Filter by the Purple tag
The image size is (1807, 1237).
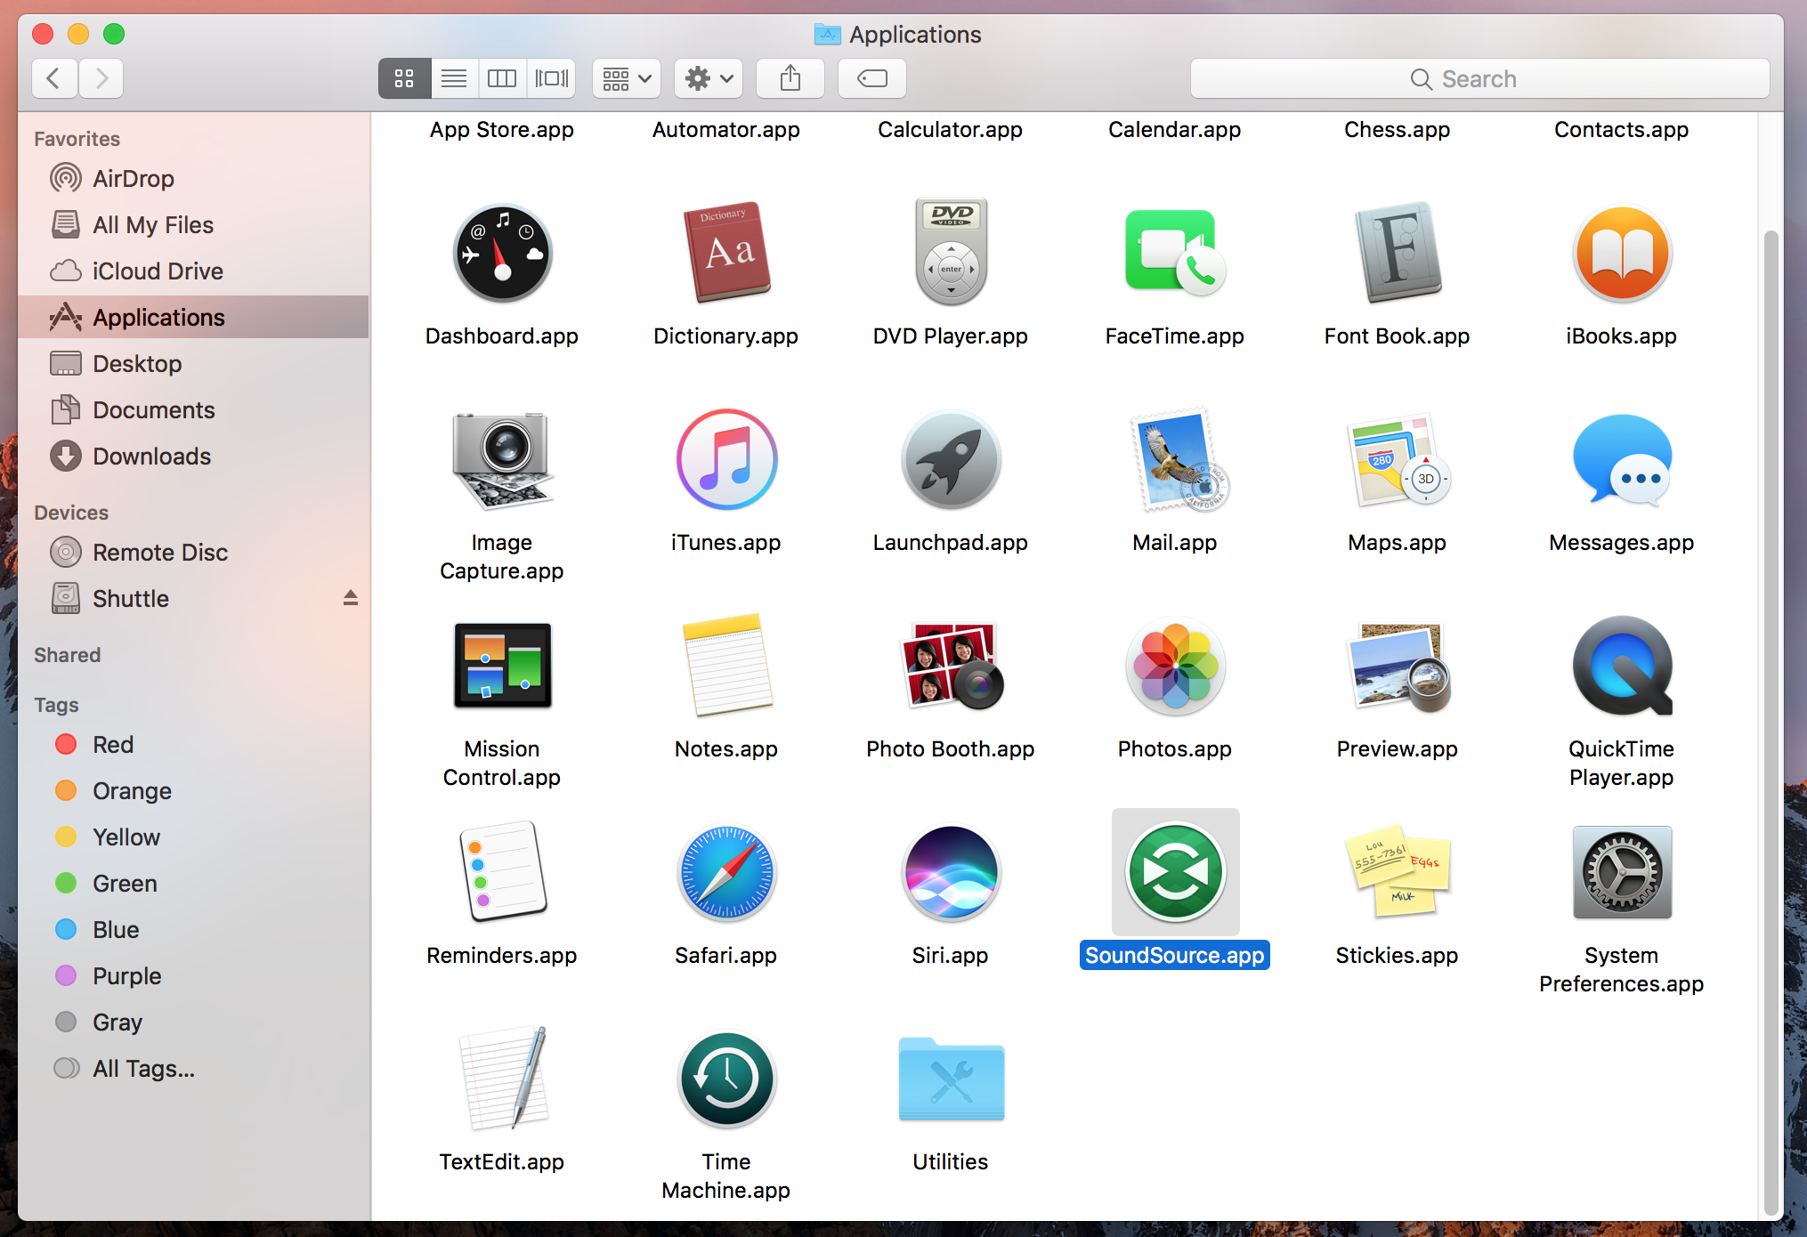tap(193, 975)
